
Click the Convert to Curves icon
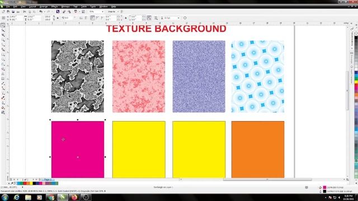(x=185, y=18)
